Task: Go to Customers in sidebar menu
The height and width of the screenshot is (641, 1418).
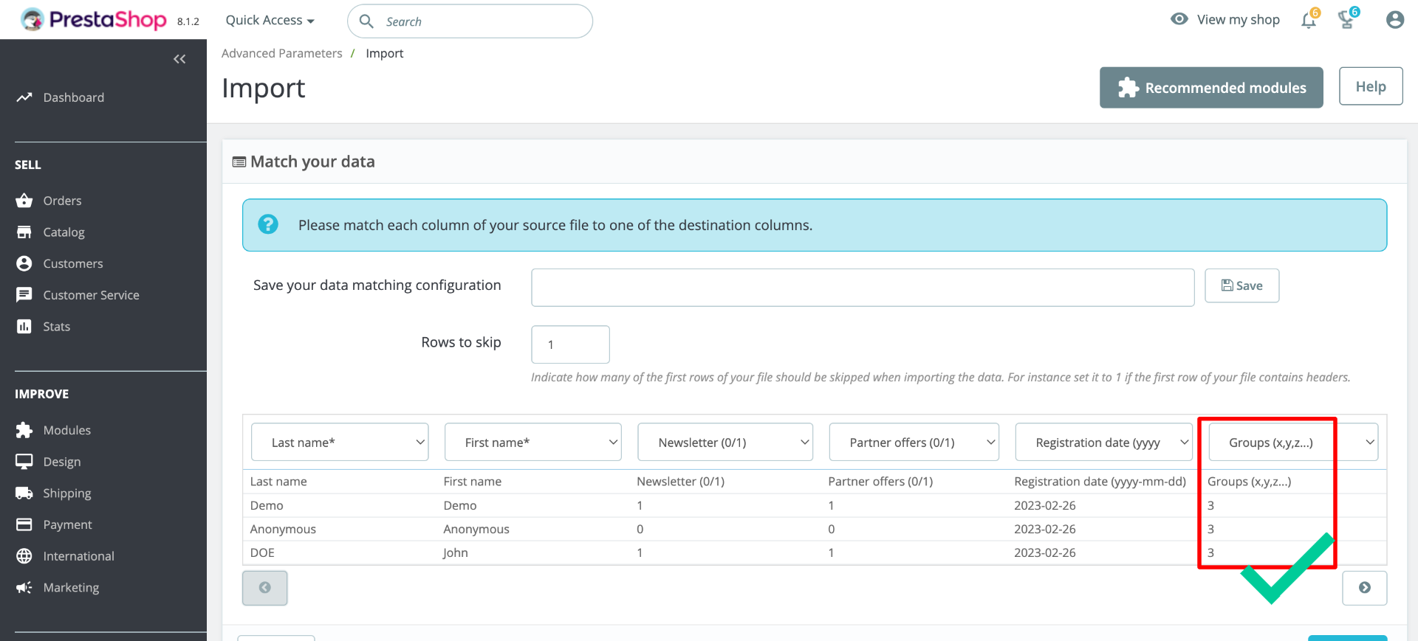Action: tap(72, 263)
